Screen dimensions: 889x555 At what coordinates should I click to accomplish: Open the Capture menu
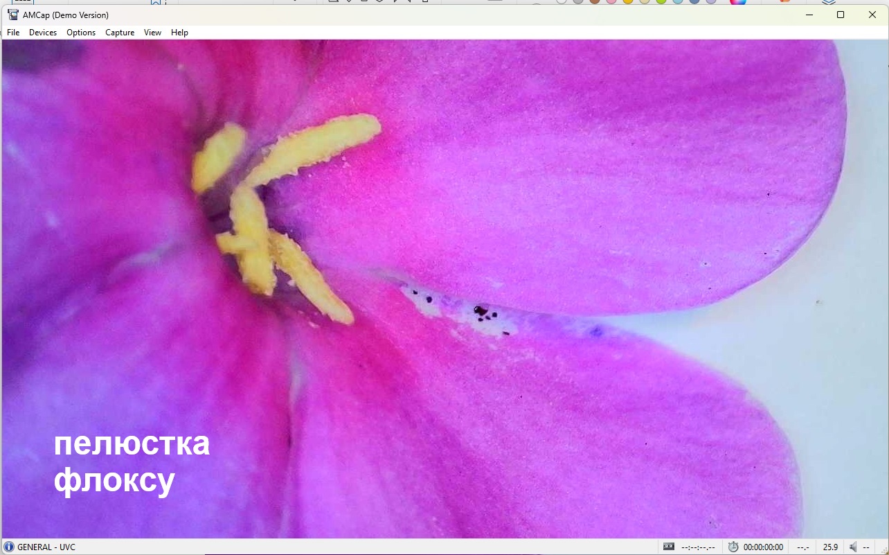120,33
